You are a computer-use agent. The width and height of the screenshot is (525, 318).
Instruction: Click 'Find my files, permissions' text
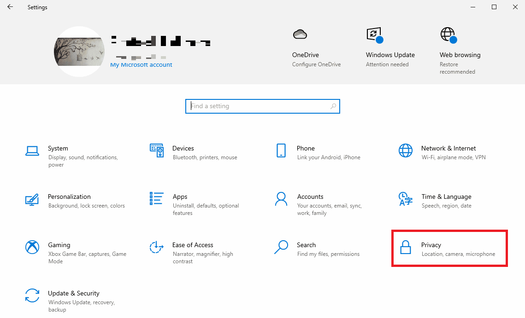pos(328,254)
